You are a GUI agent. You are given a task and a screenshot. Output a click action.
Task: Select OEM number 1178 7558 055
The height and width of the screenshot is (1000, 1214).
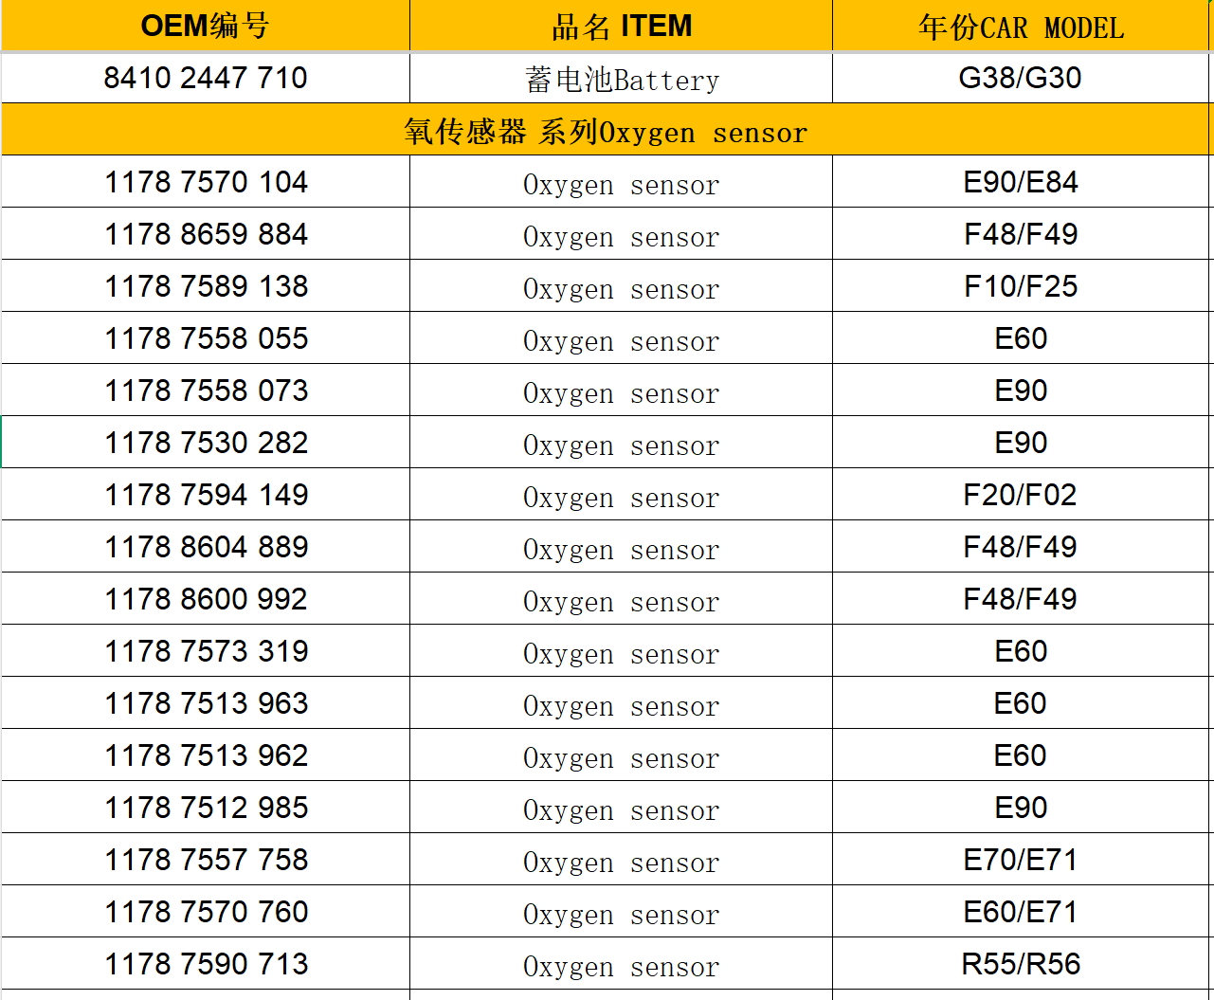coord(206,338)
